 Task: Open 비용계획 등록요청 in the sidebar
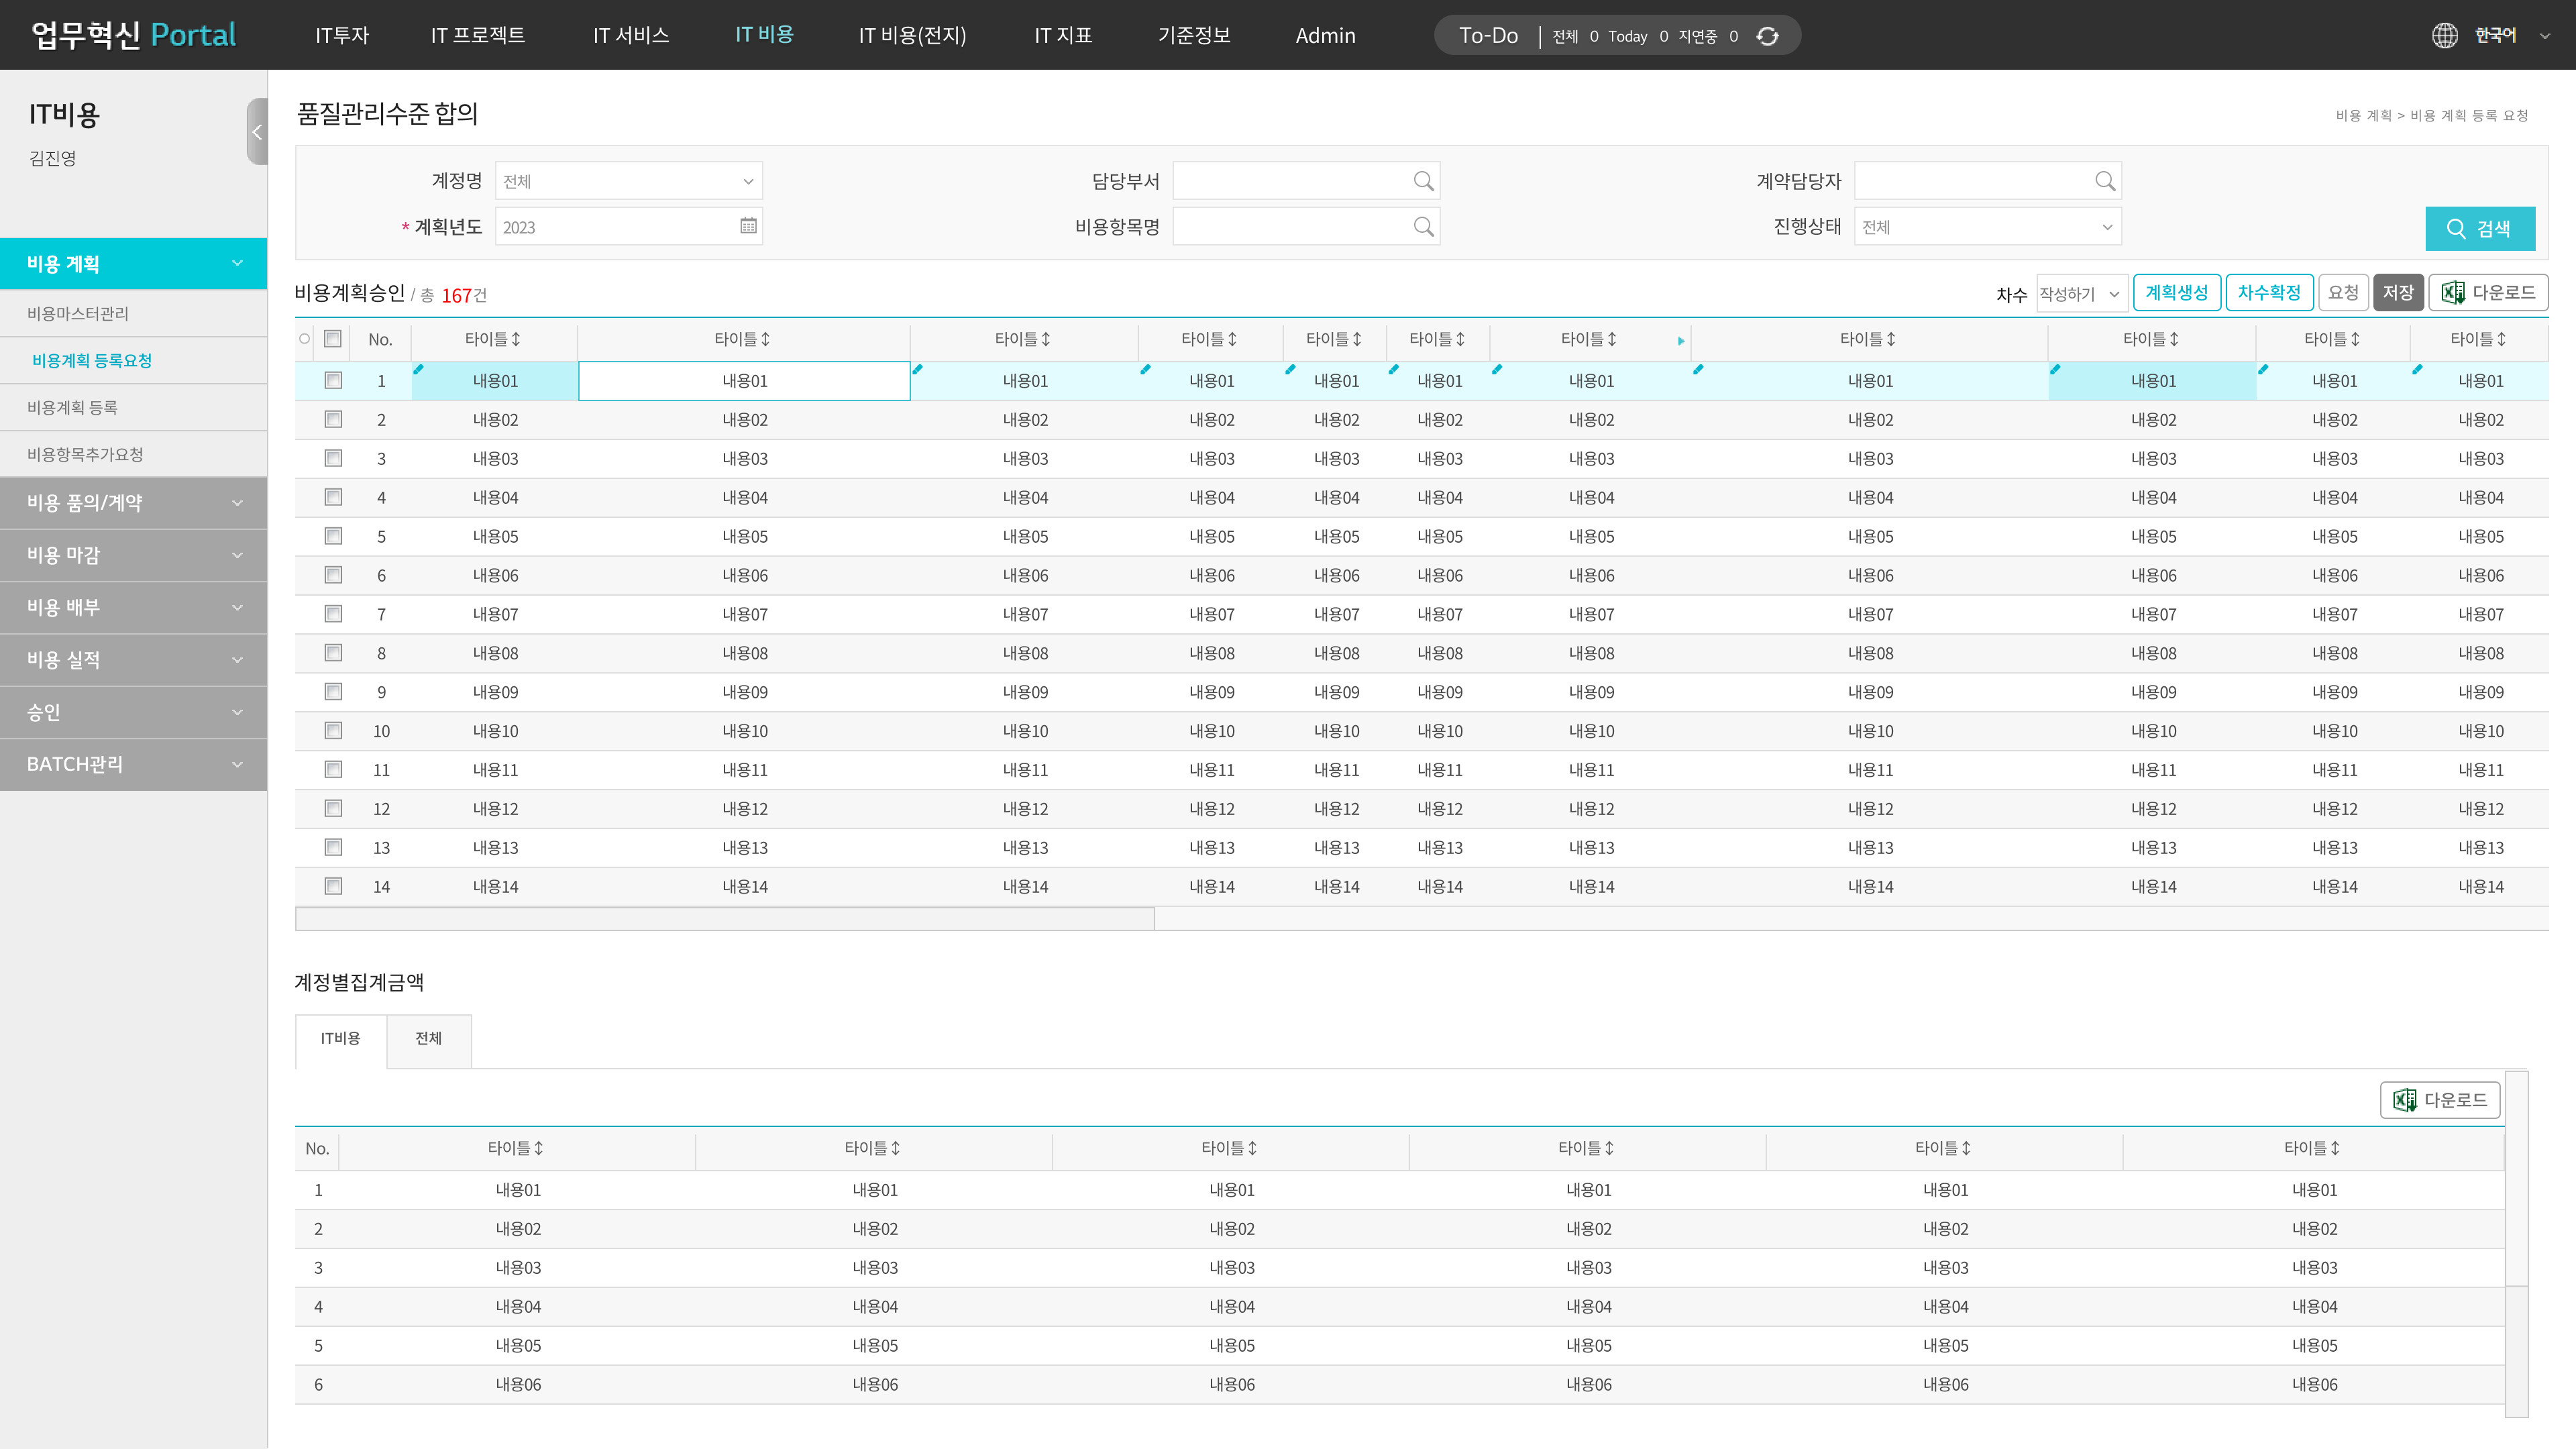(x=91, y=360)
